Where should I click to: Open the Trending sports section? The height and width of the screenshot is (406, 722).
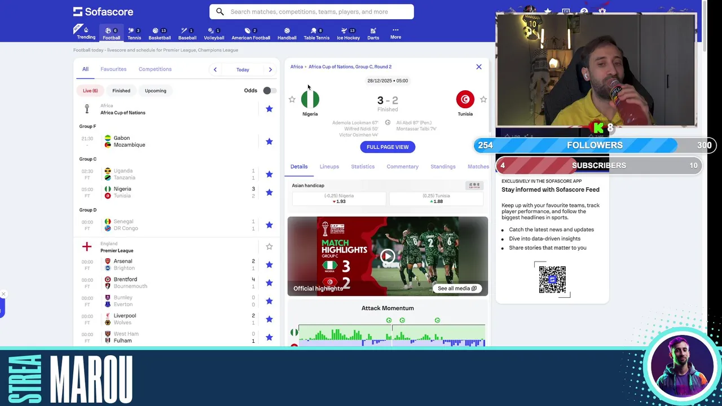click(86, 33)
